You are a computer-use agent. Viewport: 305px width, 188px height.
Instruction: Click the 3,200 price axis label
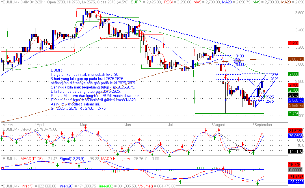[x=300, y=47]
